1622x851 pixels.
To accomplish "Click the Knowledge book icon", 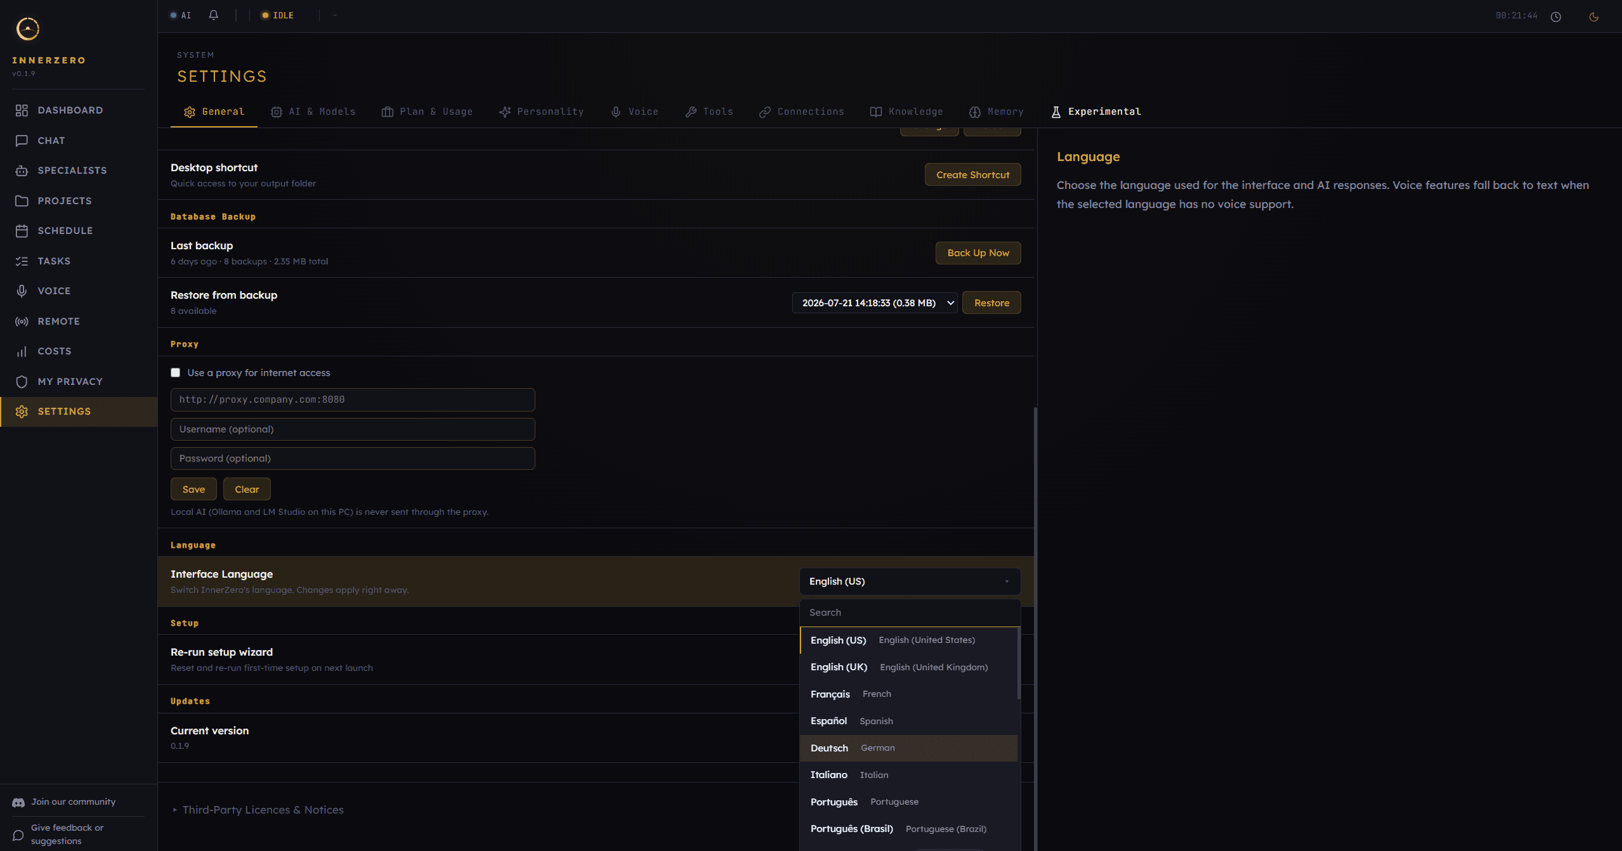I will tap(875, 112).
